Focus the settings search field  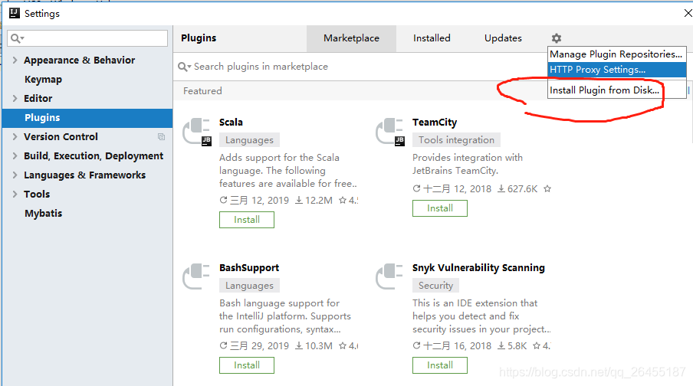(87, 38)
